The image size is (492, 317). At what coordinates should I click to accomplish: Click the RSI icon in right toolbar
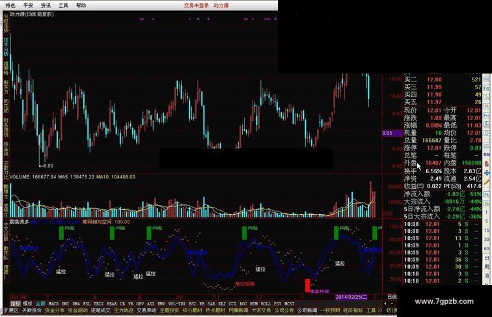(486, 154)
